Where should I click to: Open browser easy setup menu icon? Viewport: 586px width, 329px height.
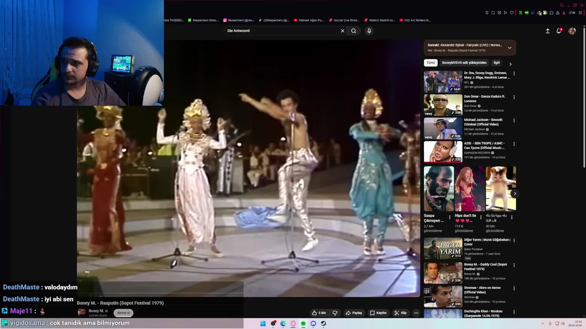point(581,13)
